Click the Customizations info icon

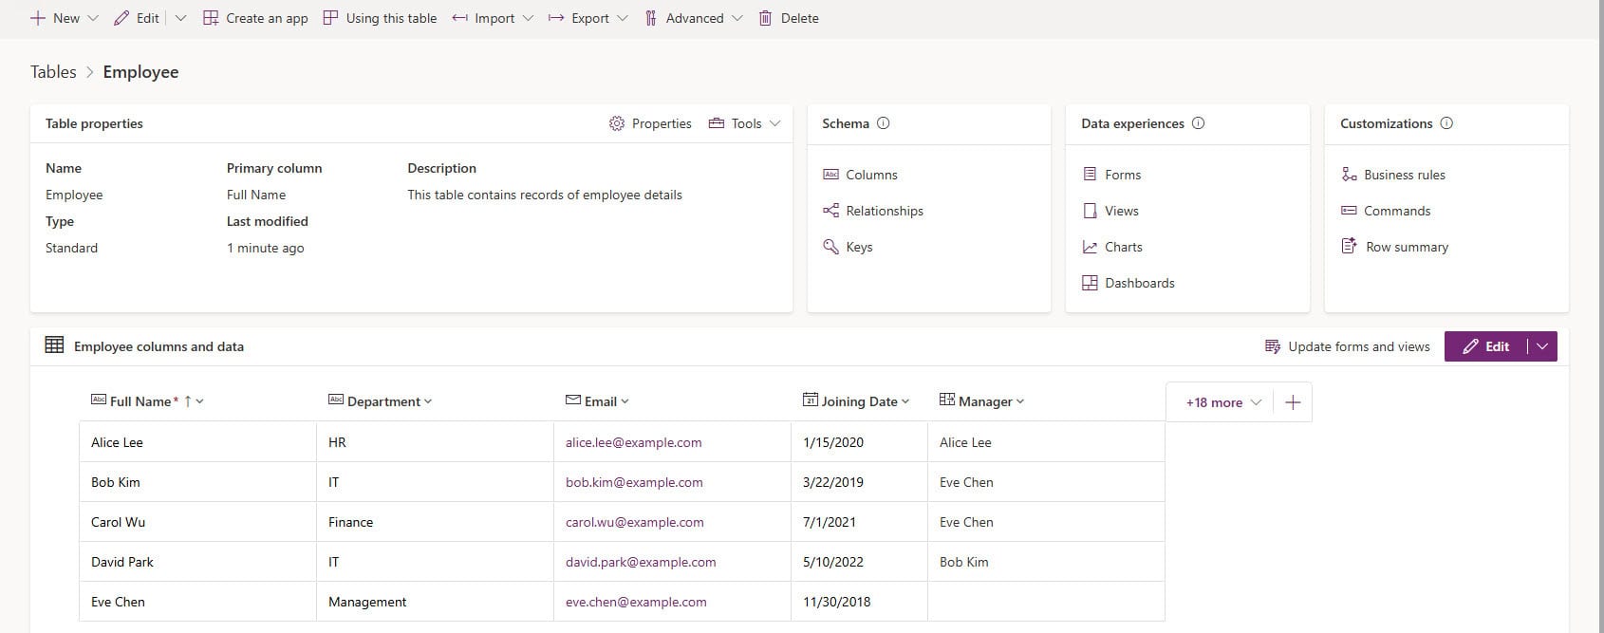(1446, 123)
